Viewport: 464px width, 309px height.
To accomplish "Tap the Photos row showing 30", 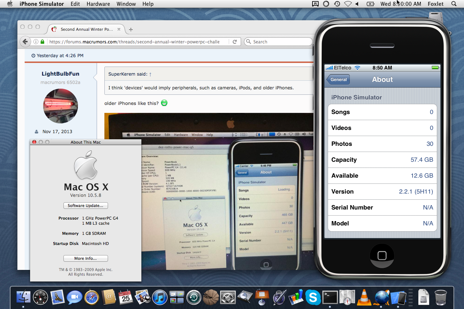I will (x=382, y=144).
